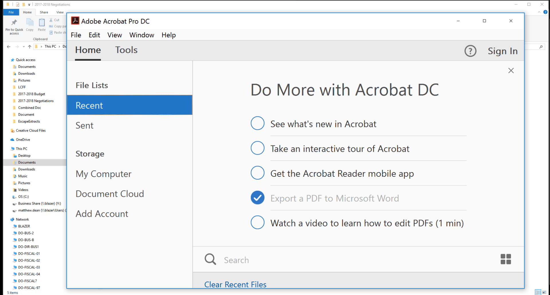
Task: Open the Window menu in Acrobat
Action: pyautogui.click(x=142, y=35)
